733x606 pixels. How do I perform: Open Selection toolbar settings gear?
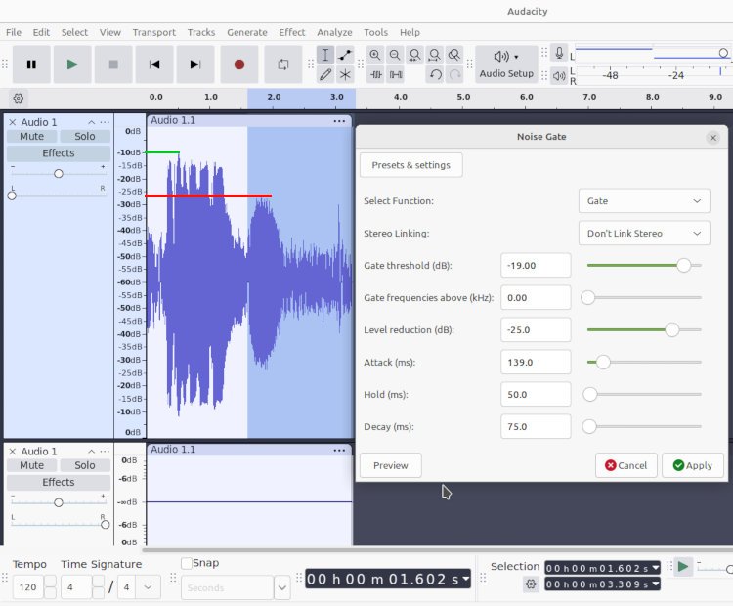click(531, 584)
